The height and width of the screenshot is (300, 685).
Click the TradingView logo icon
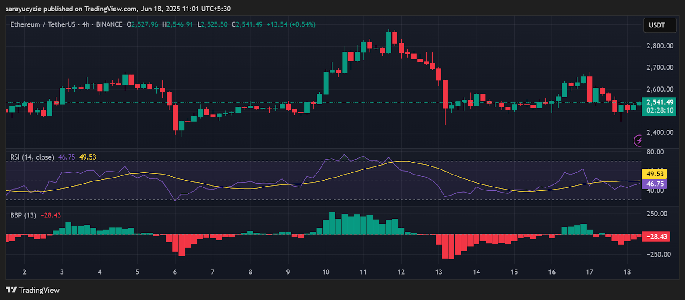11,290
